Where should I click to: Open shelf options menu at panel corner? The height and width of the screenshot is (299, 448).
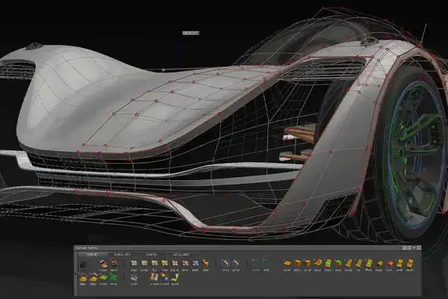415,249
